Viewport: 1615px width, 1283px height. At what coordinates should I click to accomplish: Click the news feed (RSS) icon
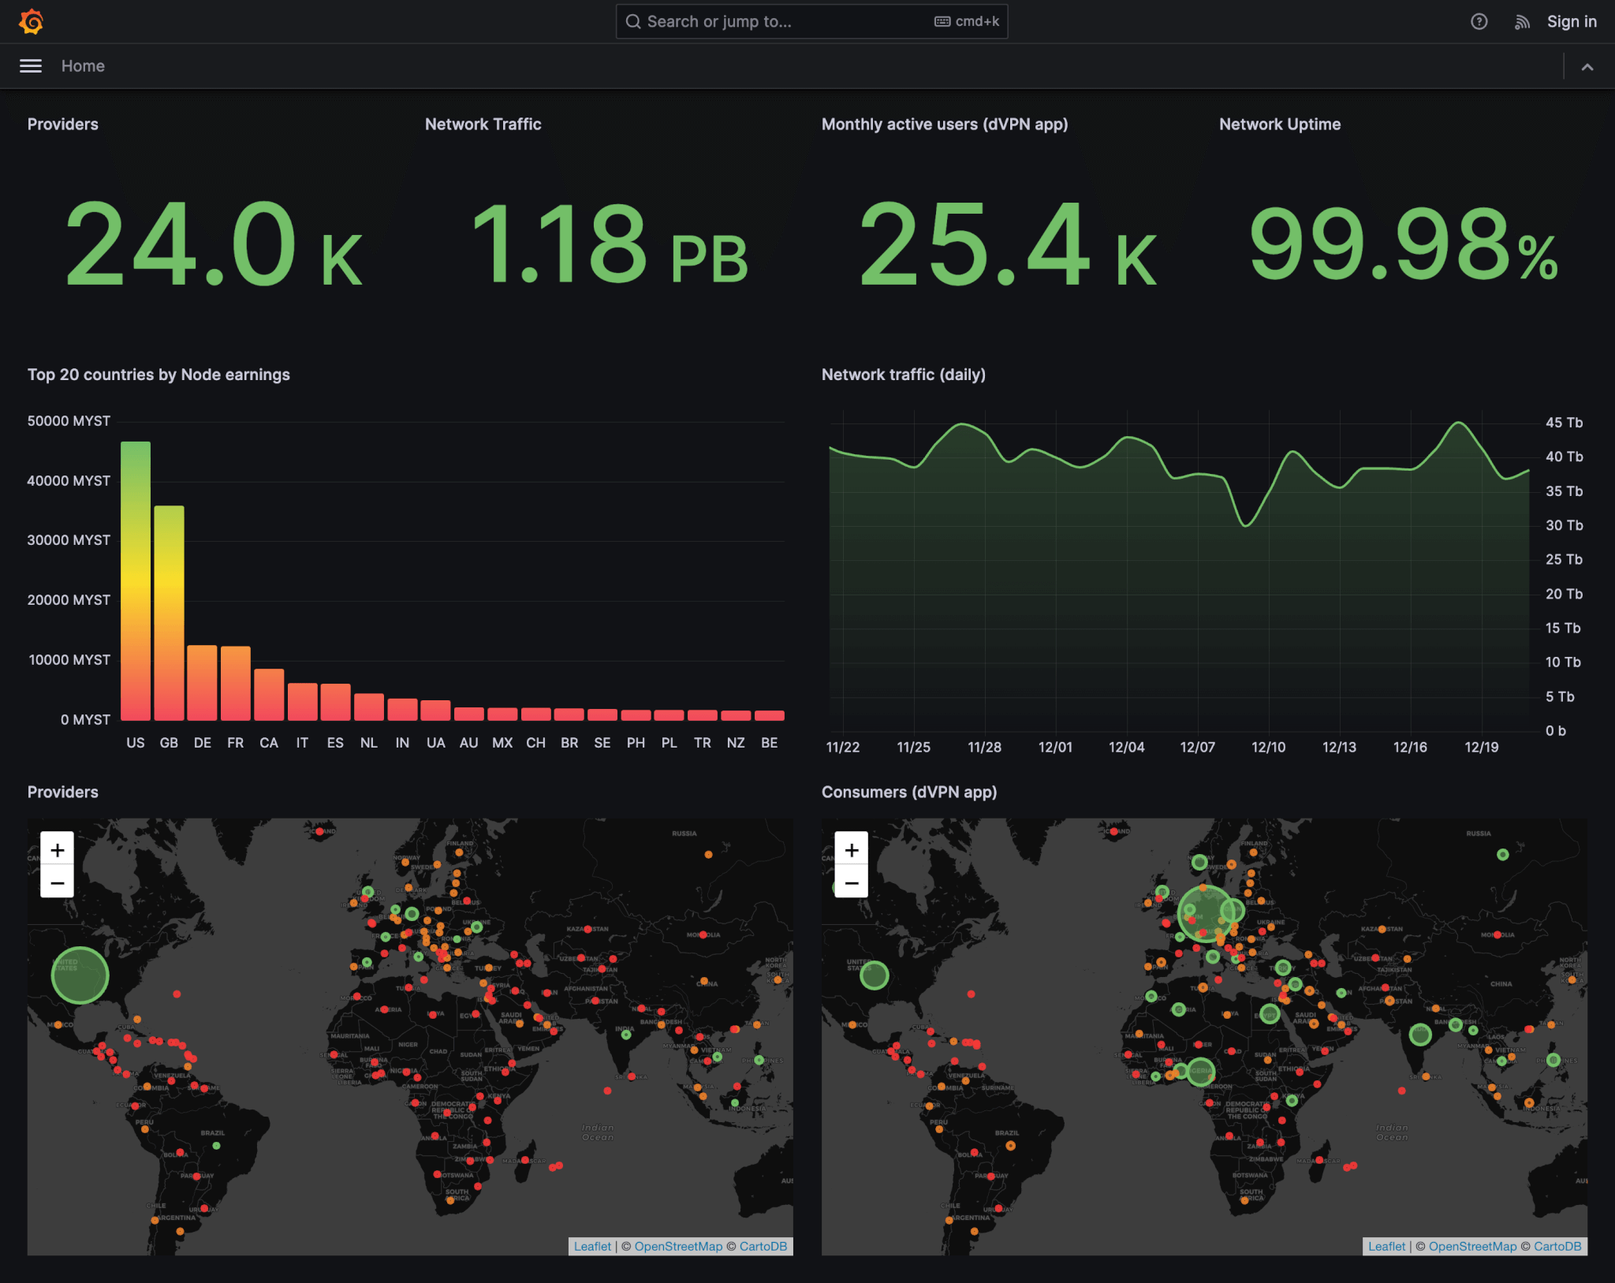point(1523,21)
